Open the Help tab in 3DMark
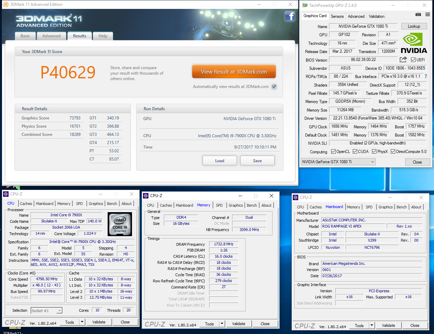 (x=103, y=36)
